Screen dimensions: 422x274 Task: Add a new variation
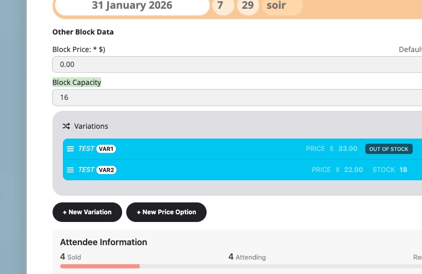[x=87, y=212]
